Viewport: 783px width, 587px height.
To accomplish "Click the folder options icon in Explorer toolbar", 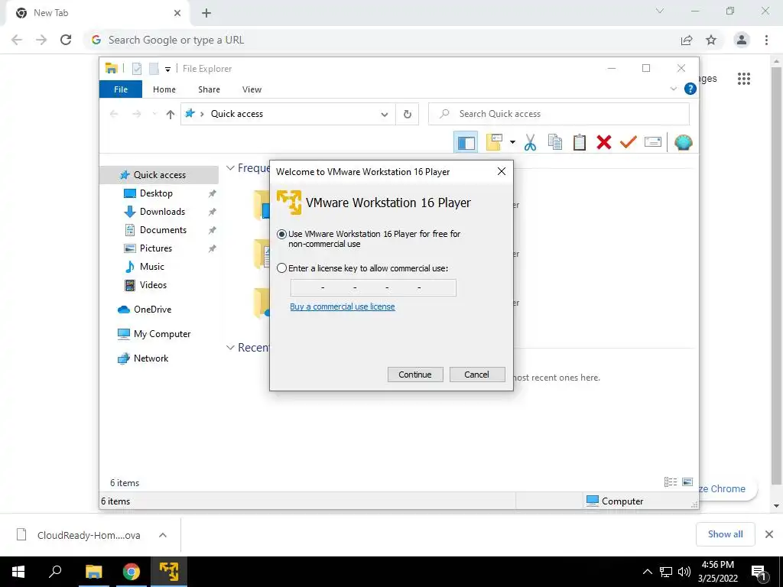I will pos(494,142).
